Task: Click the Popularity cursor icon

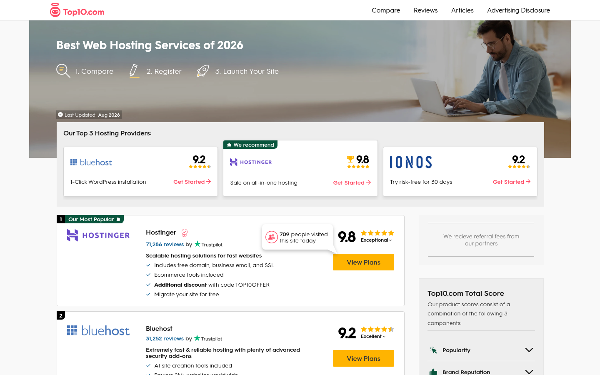Action: click(433, 350)
